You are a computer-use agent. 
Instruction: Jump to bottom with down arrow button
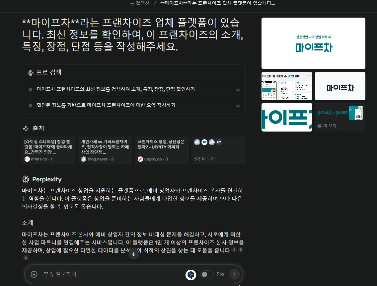coord(134,254)
